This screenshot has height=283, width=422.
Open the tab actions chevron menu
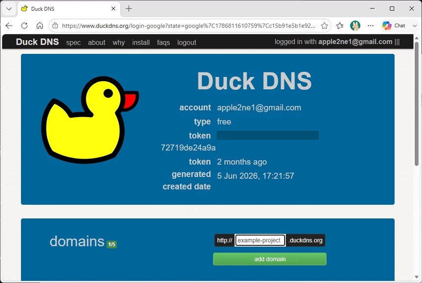click(9, 9)
